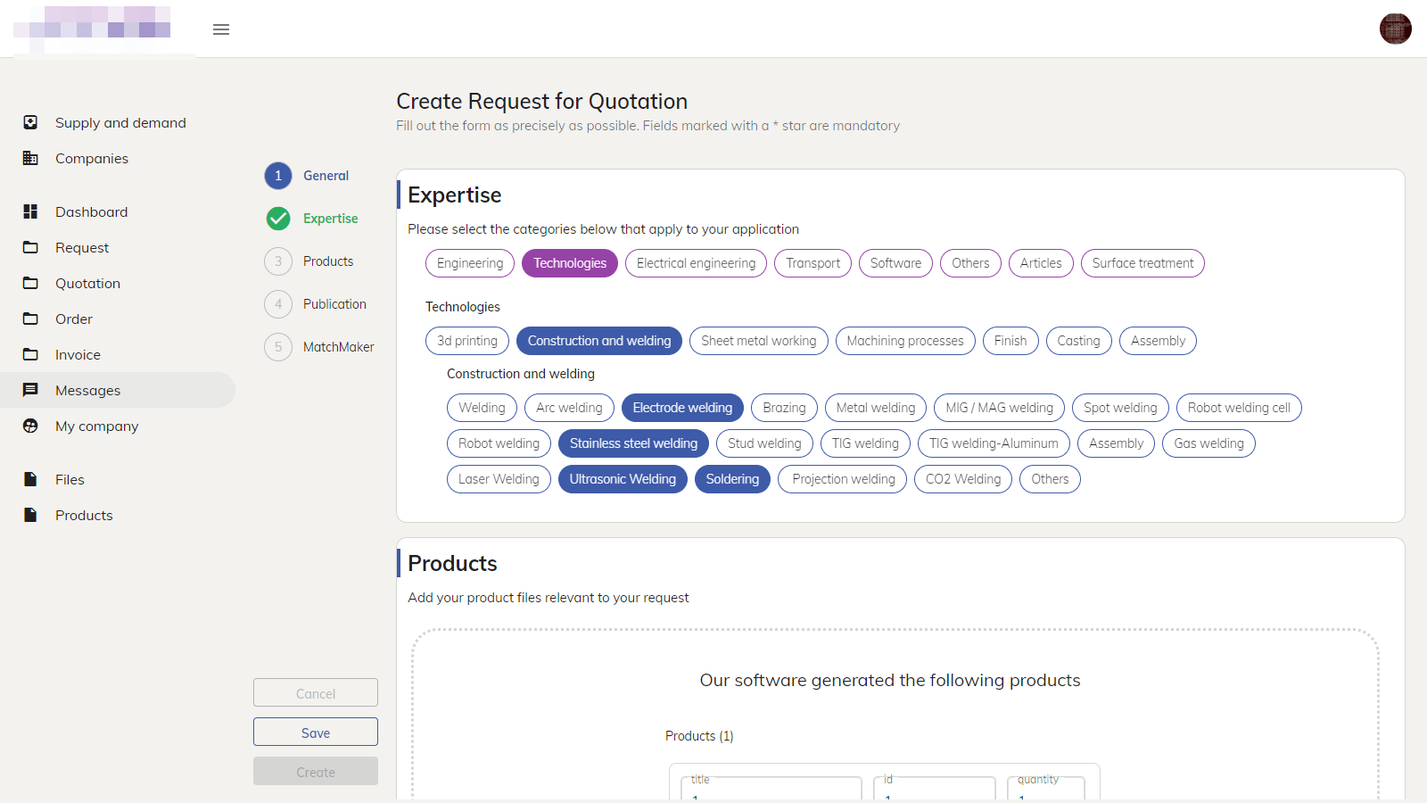Viewport: 1427px width, 803px height.
Task: Toggle the Stainless steel welding chip
Action: pos(633,443)
